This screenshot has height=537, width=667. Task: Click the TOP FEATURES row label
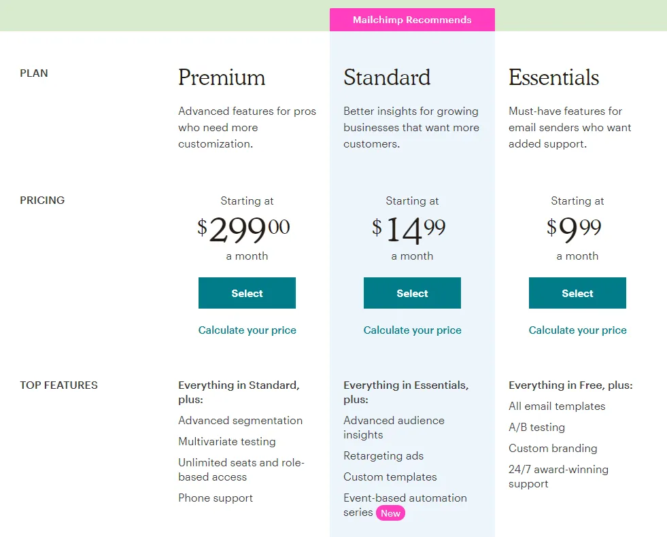58,385
